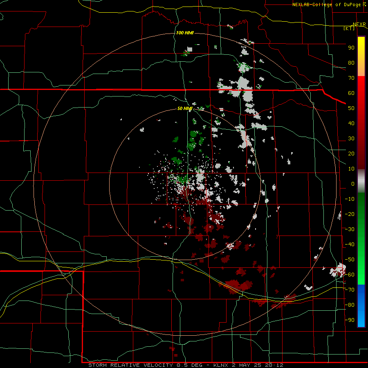Click 'STORM RELATIVE VELOCITY' in the bottom caption

click(x=130, y=365)
